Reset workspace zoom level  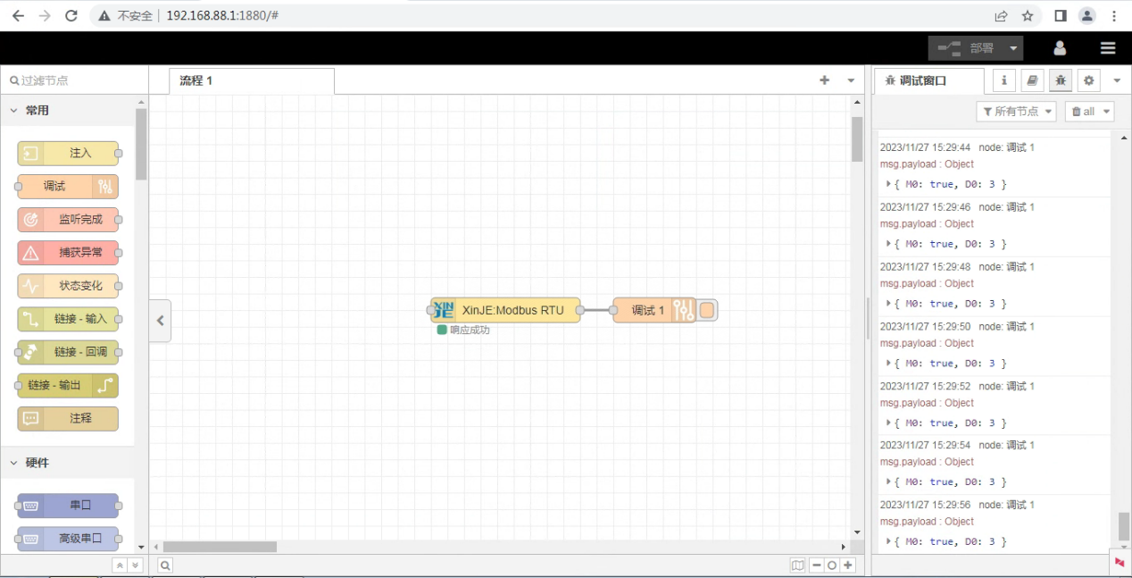(x=832, y=565)
